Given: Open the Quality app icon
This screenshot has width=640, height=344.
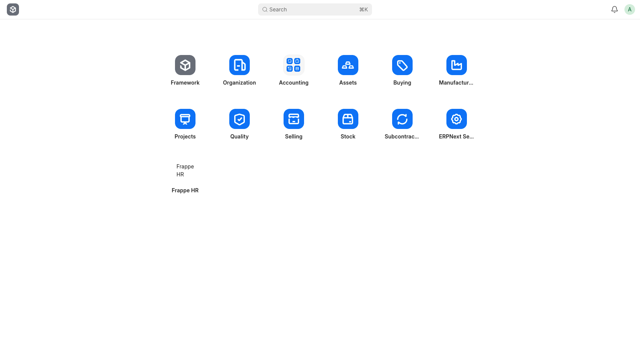Looking at the screenshot, I should click(x=240, y=119).
